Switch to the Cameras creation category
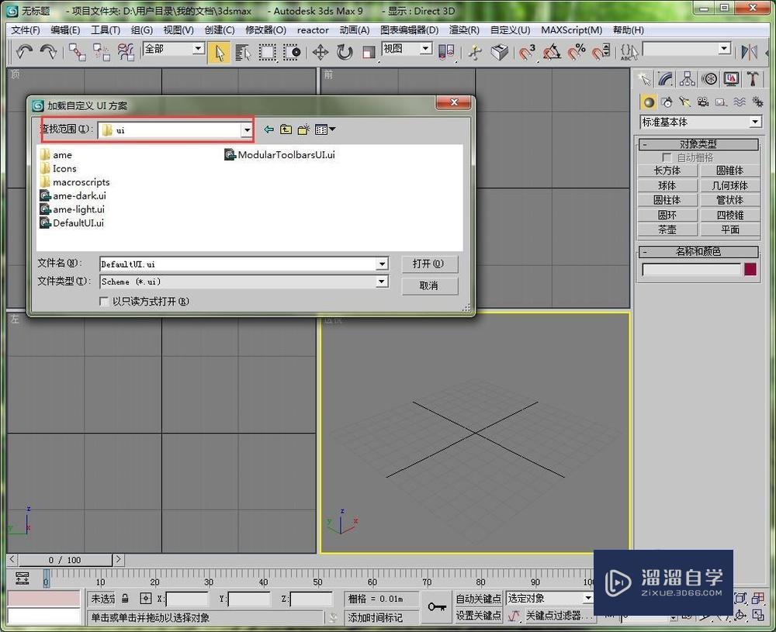Screen dimensions: 776x632 (702, 102)
